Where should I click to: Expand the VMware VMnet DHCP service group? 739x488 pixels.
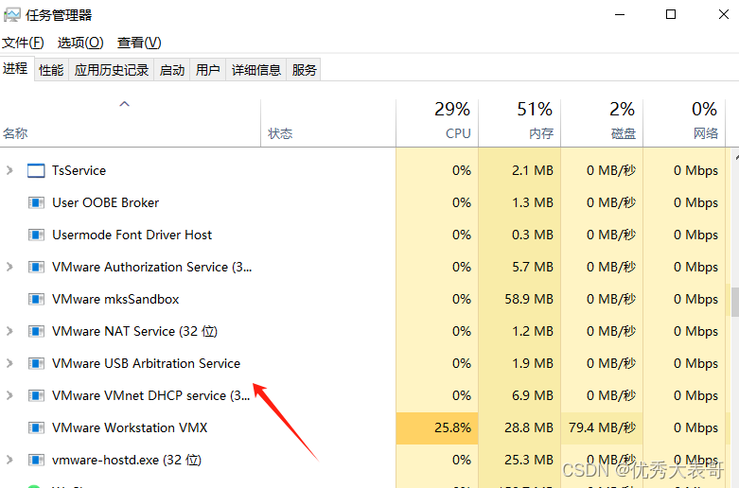[9, 395]
